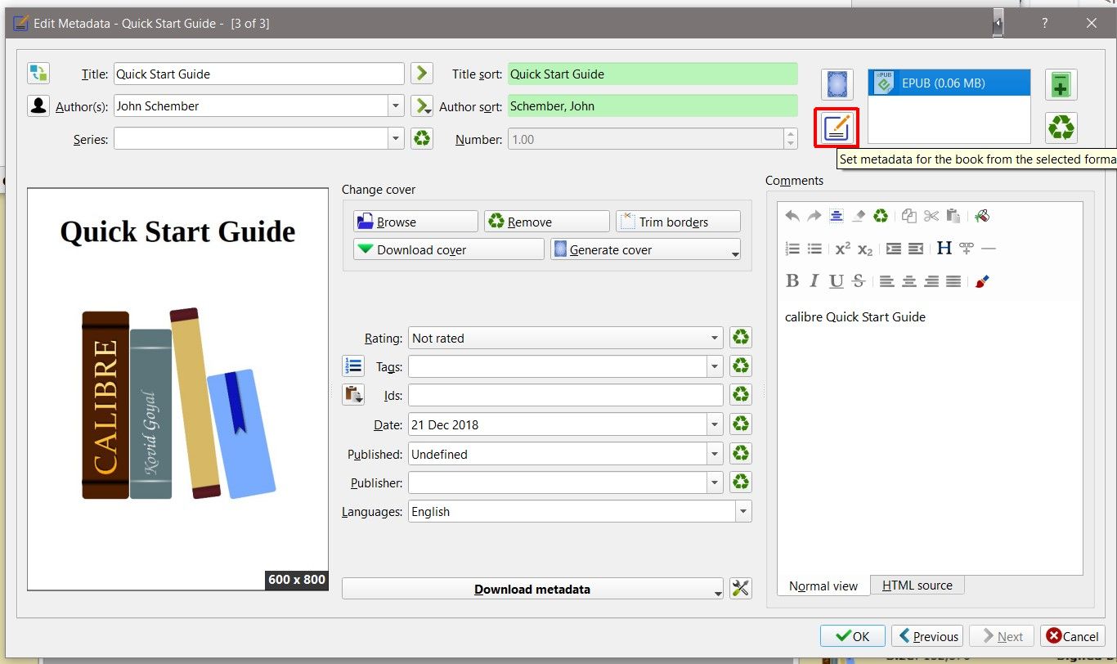This screenshot has height=664, width=1117.
Task: Clear the rating
Action: point(741,338)
